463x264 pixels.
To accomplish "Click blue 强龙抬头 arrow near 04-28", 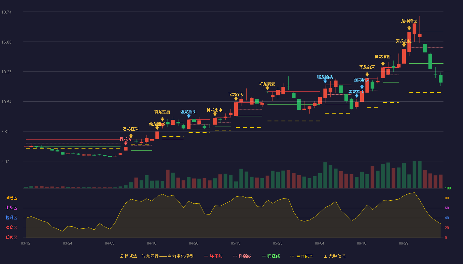I will pyautogui.click(x=189, y=116).
